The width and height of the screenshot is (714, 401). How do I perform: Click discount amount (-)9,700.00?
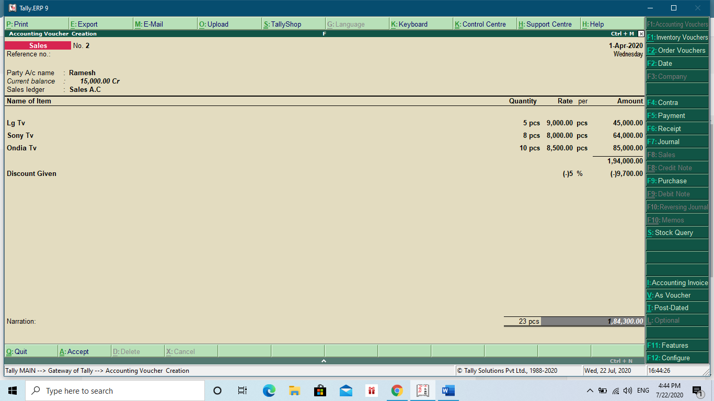pos(627,174)
